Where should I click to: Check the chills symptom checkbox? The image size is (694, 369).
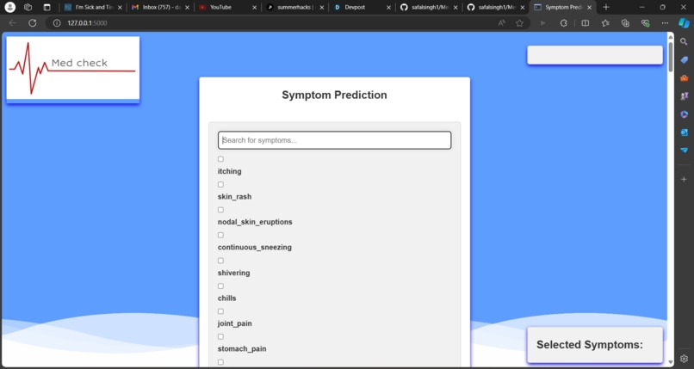click(220, 286)
